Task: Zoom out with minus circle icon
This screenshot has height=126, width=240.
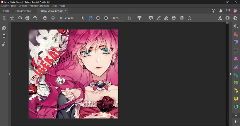Action: pyautogui.click(x=98, y=18)
